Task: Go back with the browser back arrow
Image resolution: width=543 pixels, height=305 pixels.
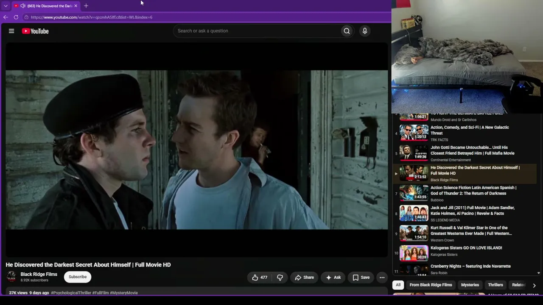Action: (x=6, y=17)
